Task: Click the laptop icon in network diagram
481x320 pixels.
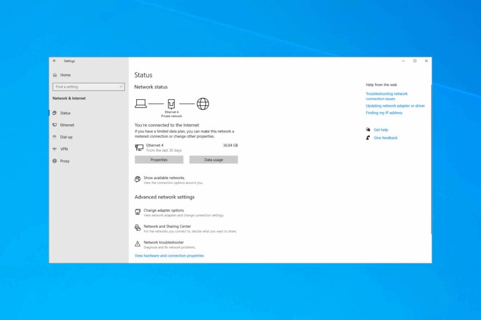Action: point(141,104)
